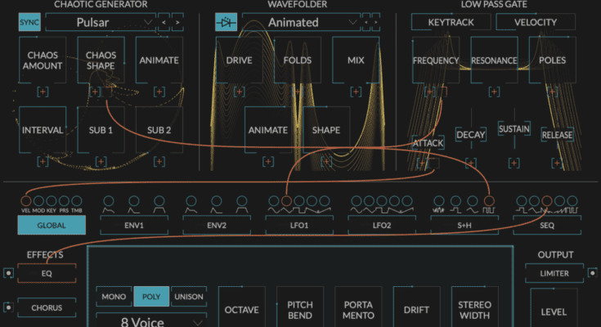This screenshot has width=601, height=327.
Task: Enable the EQ effect power toggle
Action: coord(8,273)
